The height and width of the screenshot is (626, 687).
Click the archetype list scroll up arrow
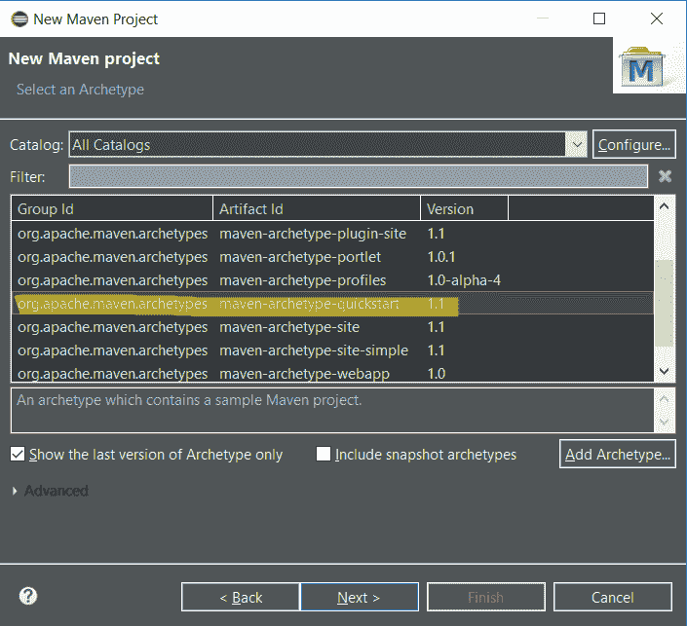(665, 206)
